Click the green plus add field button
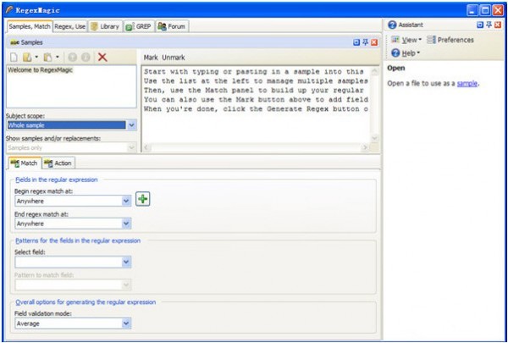 (x=143, y=199)
